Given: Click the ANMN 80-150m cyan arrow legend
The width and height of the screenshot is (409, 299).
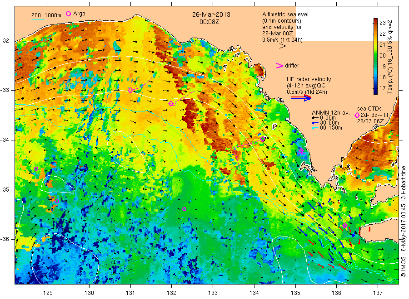Looking at the screenshot, I should pyautogui.click(x=315, y=128).
